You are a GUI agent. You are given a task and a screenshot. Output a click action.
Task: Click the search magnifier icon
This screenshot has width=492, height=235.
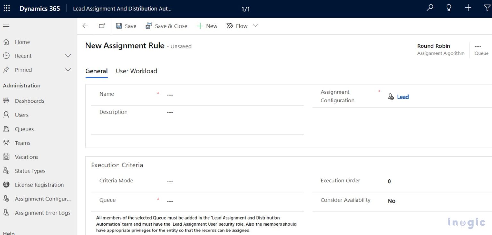pos(430,8)
